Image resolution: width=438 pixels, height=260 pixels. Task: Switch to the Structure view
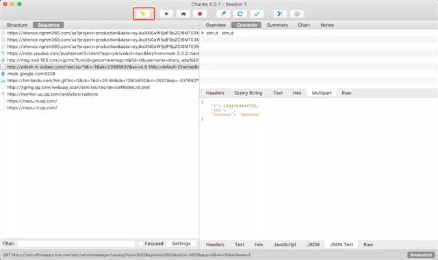click(17, 25)
